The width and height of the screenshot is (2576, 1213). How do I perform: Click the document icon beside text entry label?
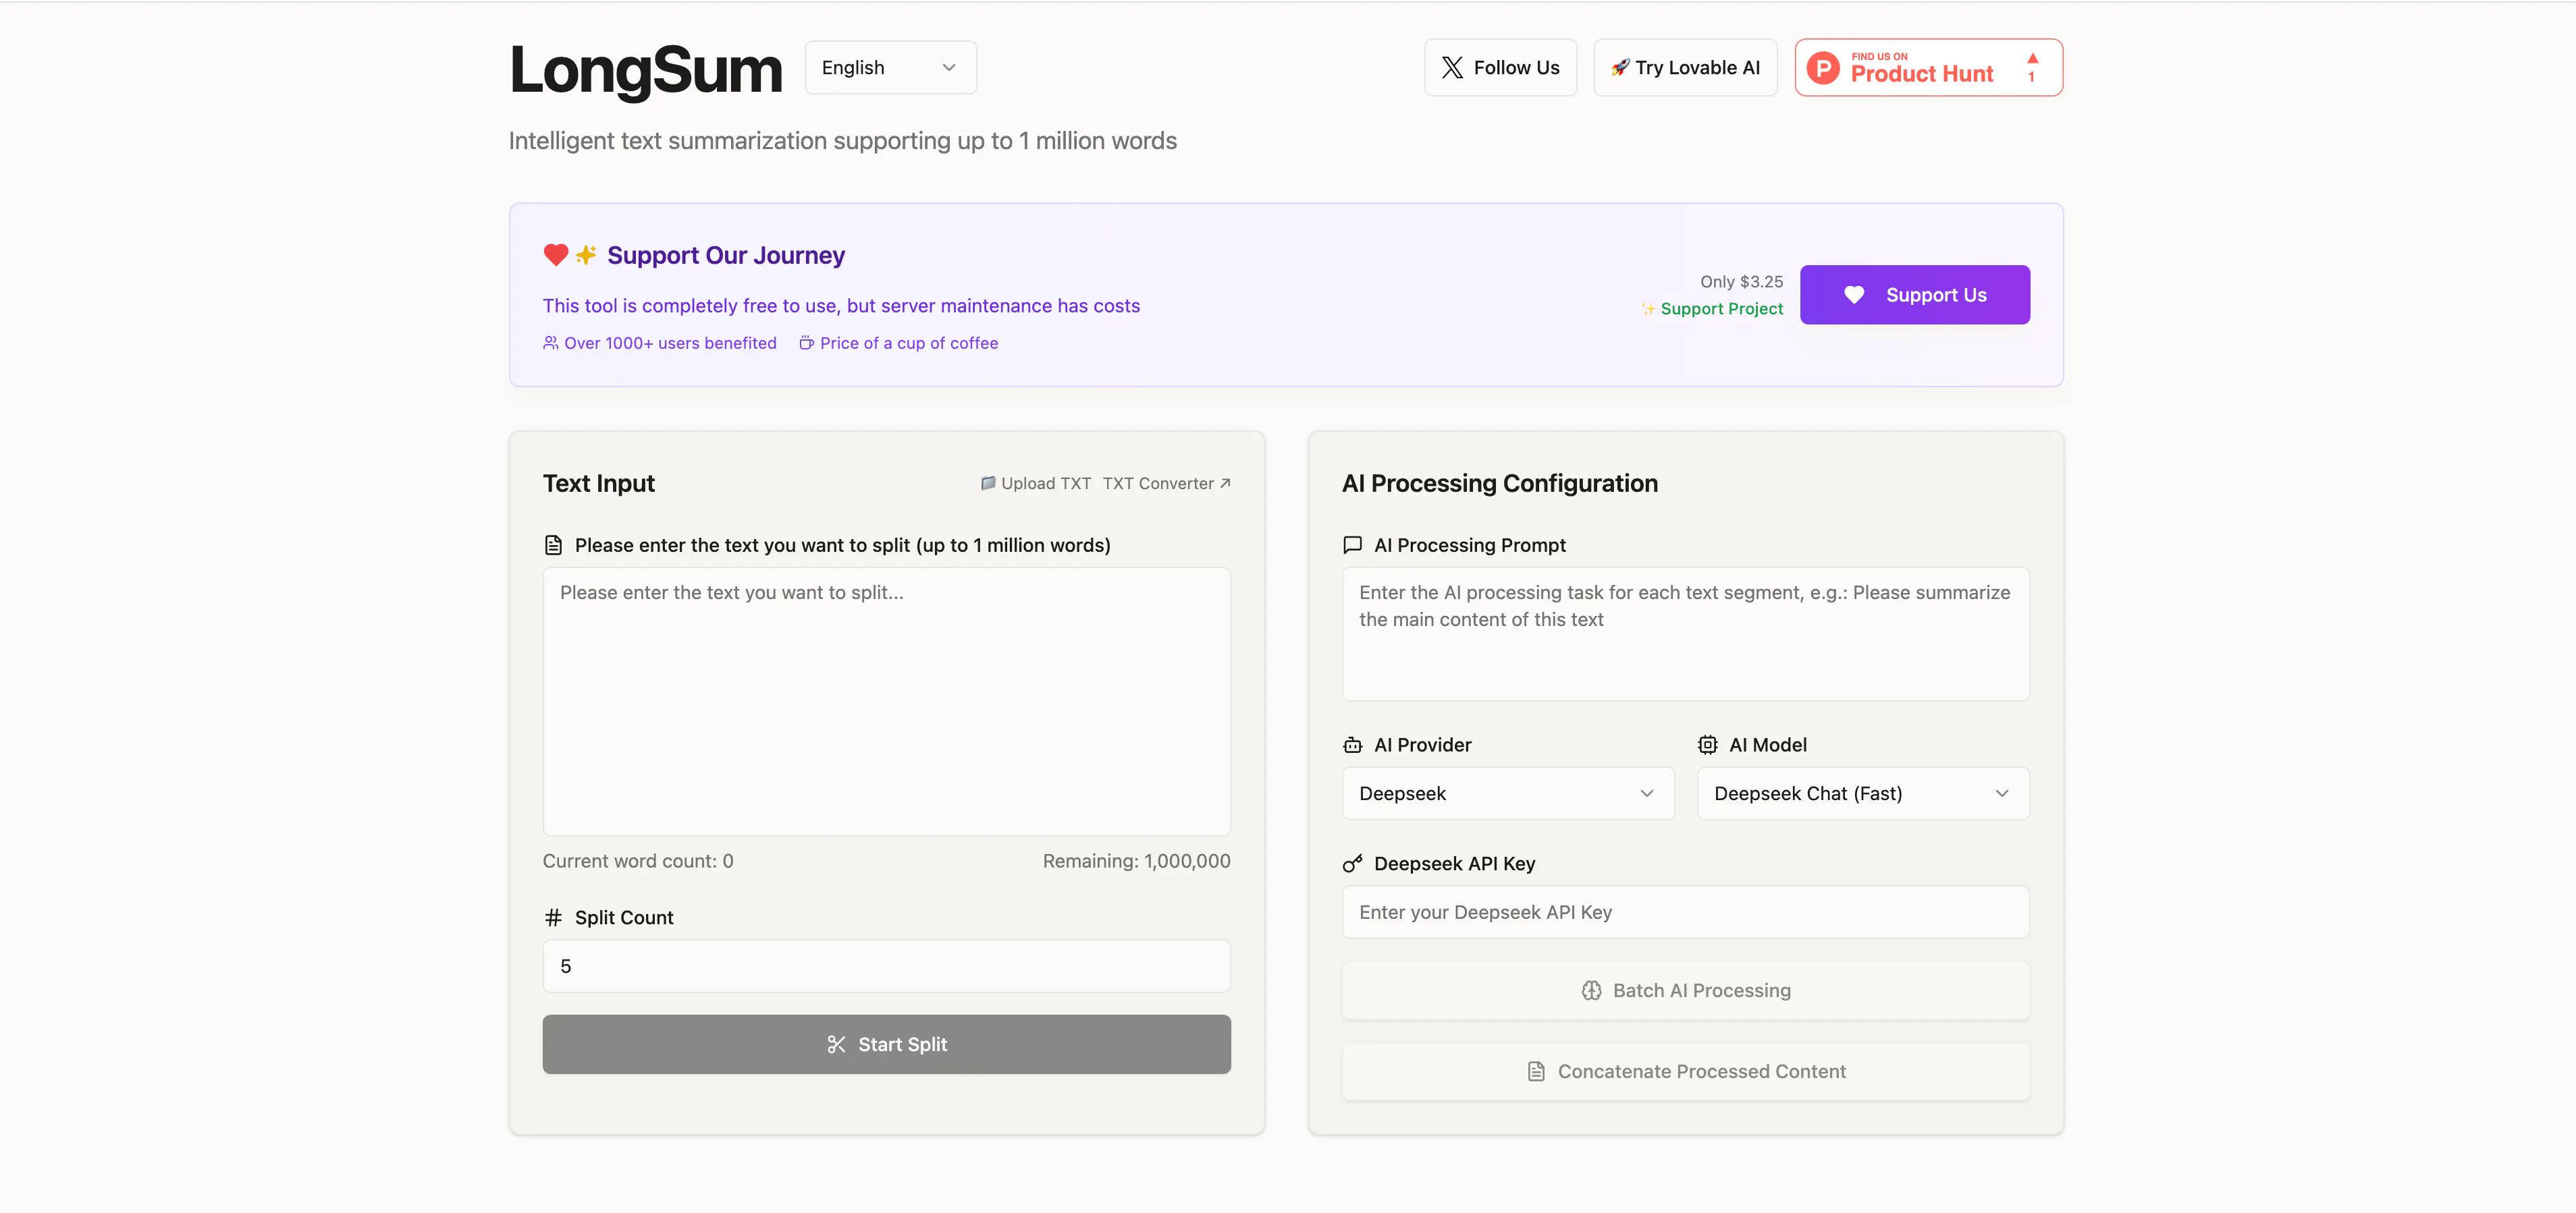coord(553,546)
